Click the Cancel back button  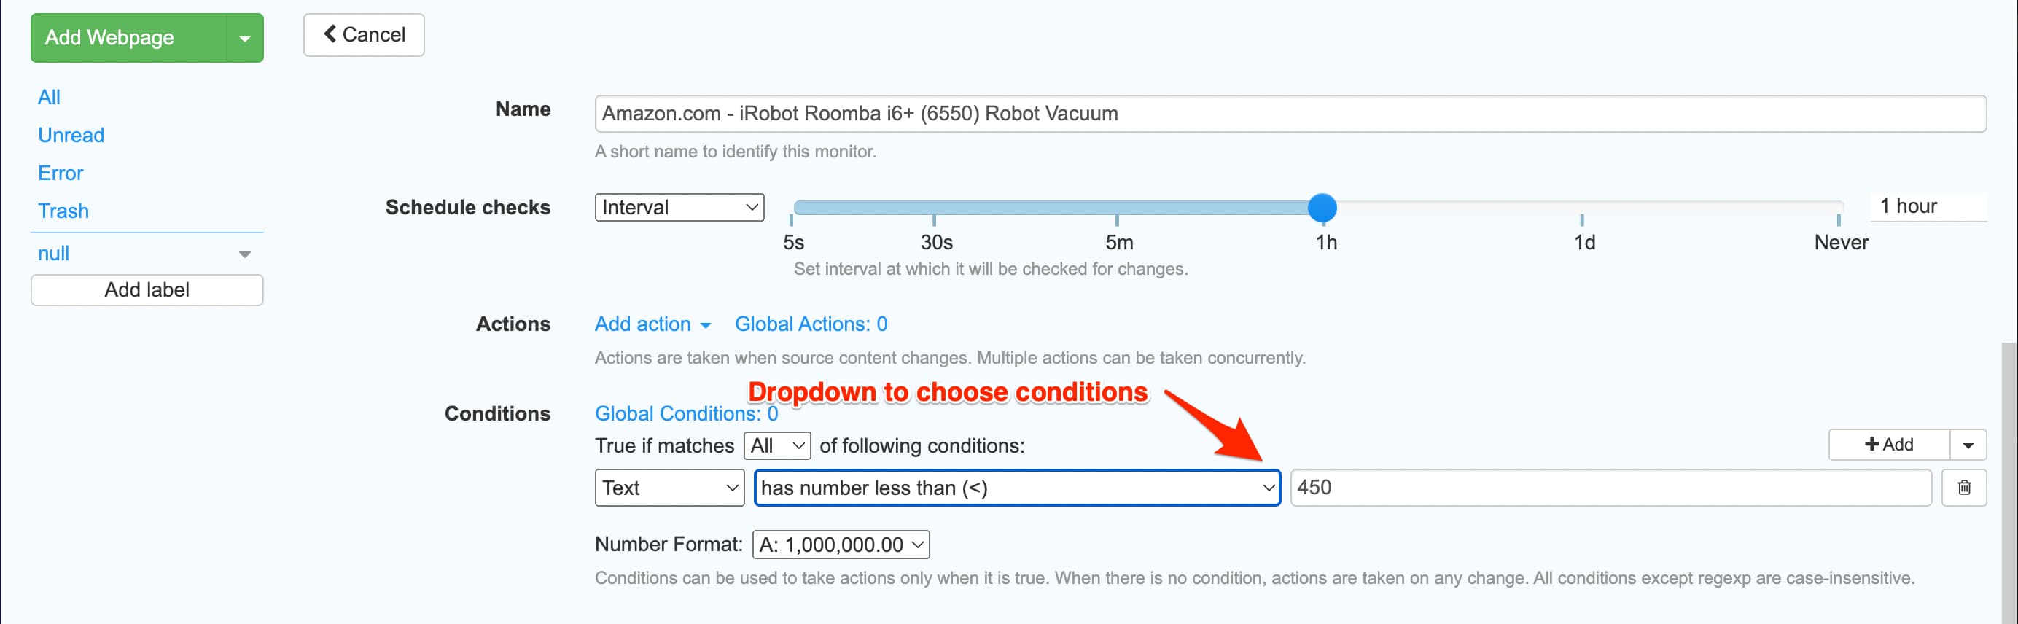(365, 35)
